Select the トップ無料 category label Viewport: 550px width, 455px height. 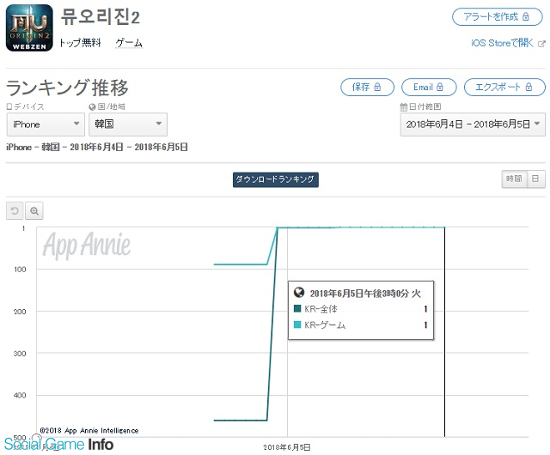click(x=80, y=43)
